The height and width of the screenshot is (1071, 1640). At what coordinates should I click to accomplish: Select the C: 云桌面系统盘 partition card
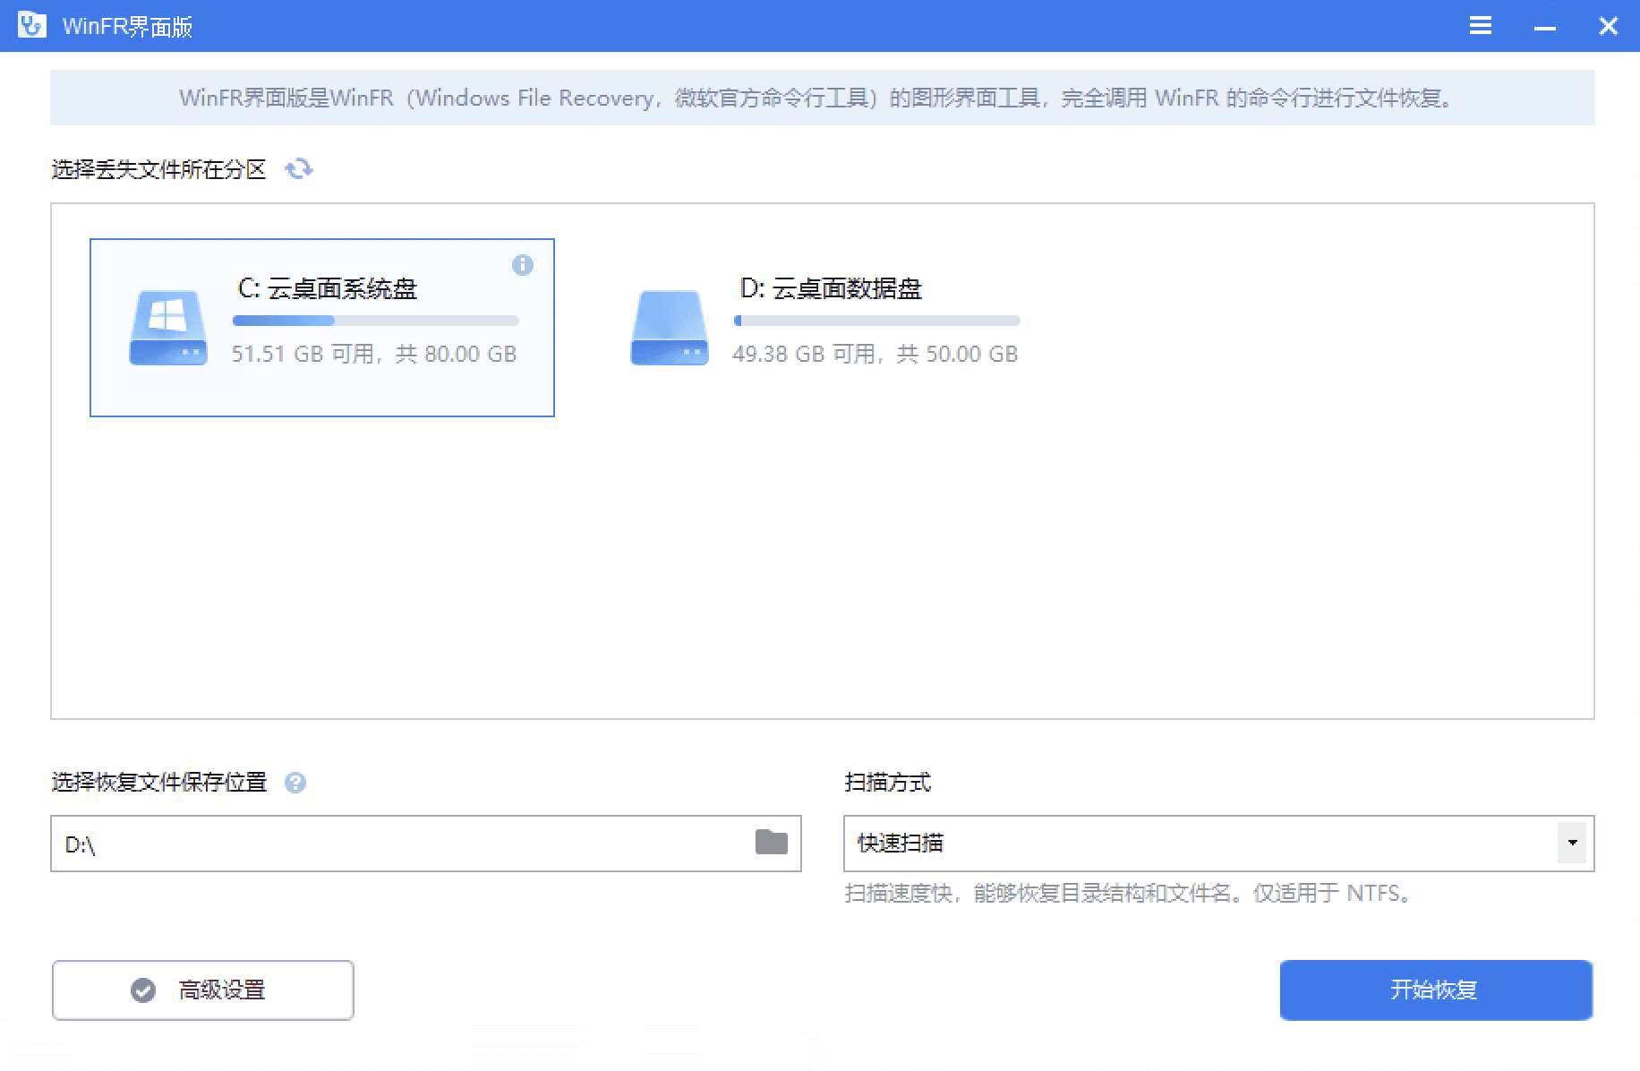pyautogui.click(x=322, y=328)
